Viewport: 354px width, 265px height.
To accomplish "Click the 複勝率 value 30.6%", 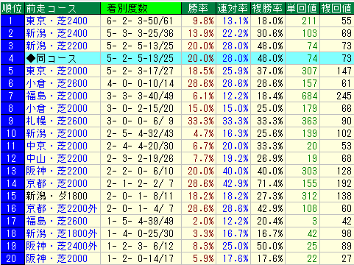I will click(270, 33).
